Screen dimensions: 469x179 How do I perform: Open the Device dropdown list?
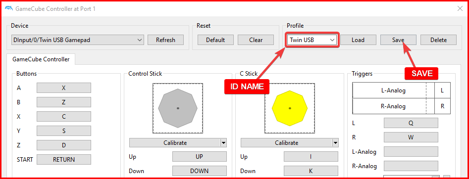(78, 40)
